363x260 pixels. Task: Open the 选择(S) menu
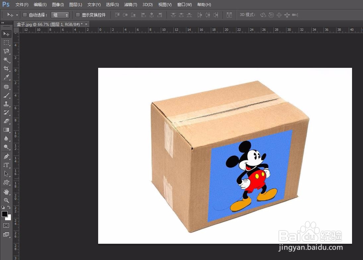point(112,5)
